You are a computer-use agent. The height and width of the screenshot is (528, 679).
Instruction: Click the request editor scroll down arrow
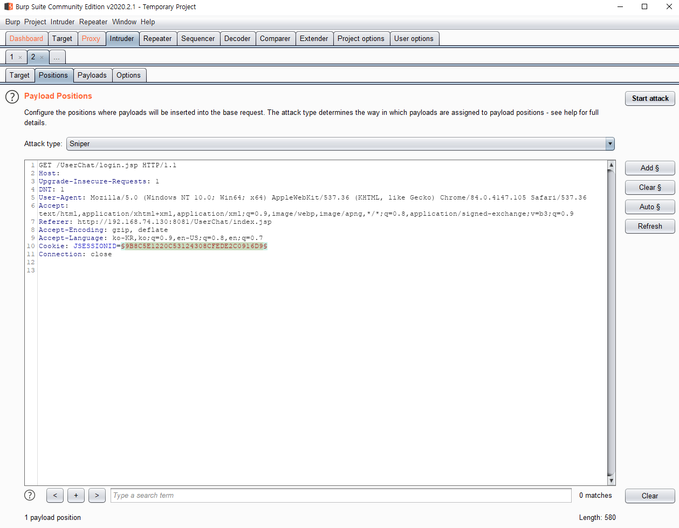pos(611,481)
